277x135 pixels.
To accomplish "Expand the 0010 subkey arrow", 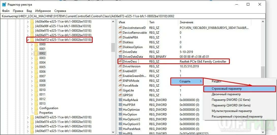I will point(32,90).
